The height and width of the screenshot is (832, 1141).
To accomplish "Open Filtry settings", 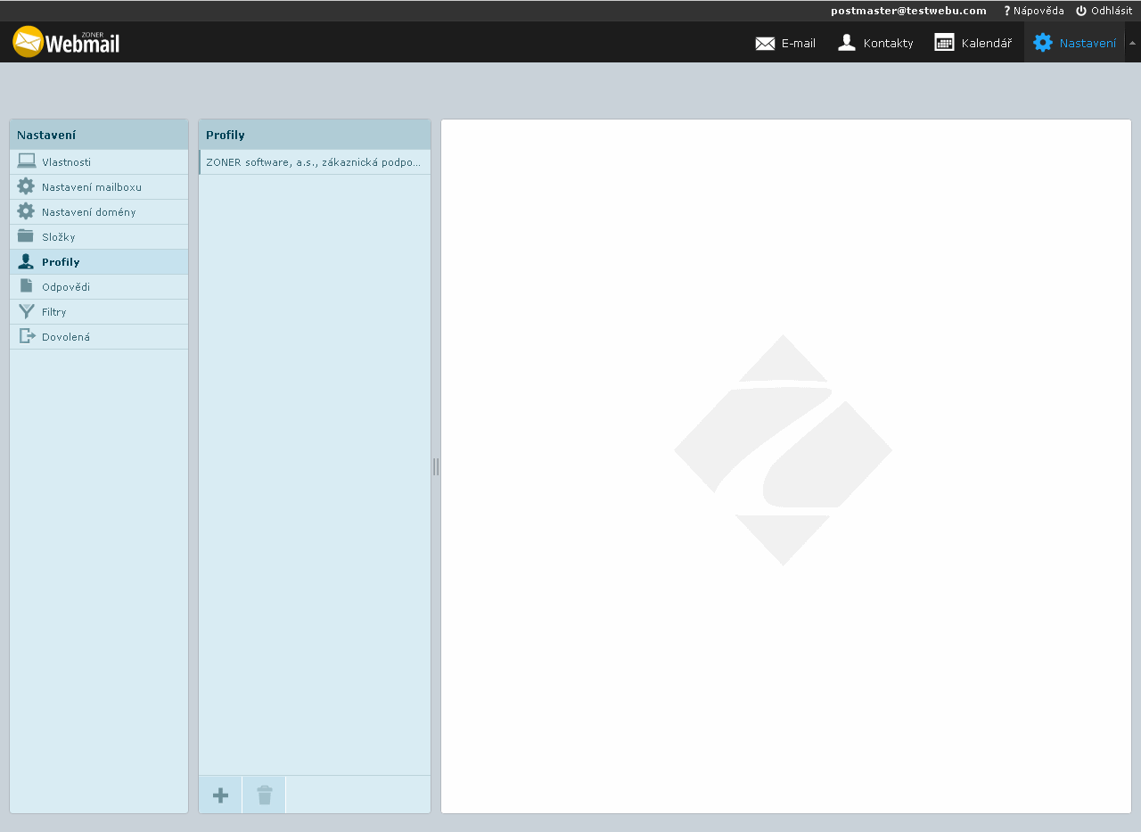I will click(53, 312).
